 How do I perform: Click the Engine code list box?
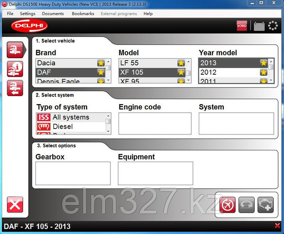tap(155, 124)
